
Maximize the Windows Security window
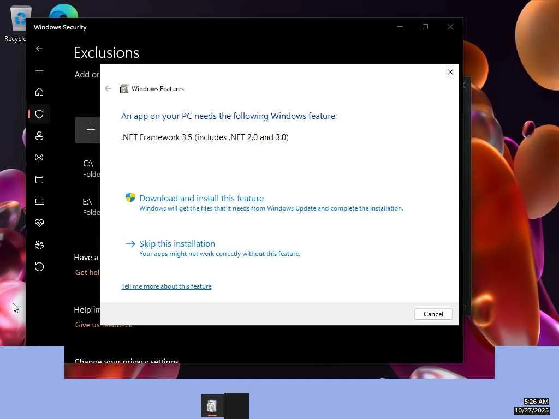click(x=425, y=27)
